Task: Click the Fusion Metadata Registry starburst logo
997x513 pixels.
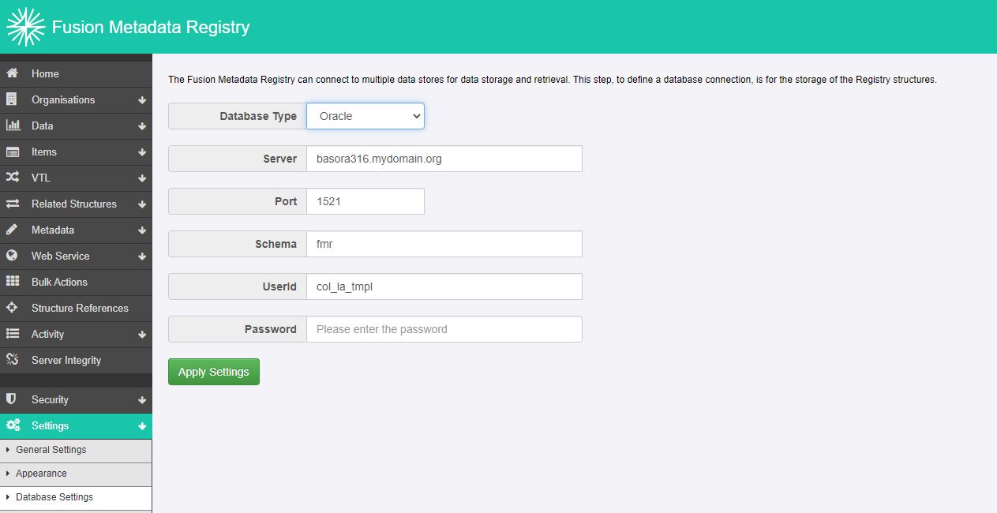Action: [x=25, y=27]
